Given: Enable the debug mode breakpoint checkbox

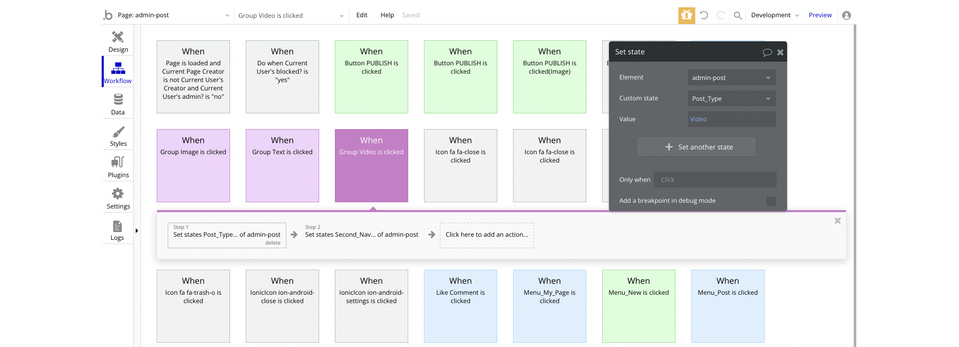Looking at the screenshot, I should pos(771,201).
